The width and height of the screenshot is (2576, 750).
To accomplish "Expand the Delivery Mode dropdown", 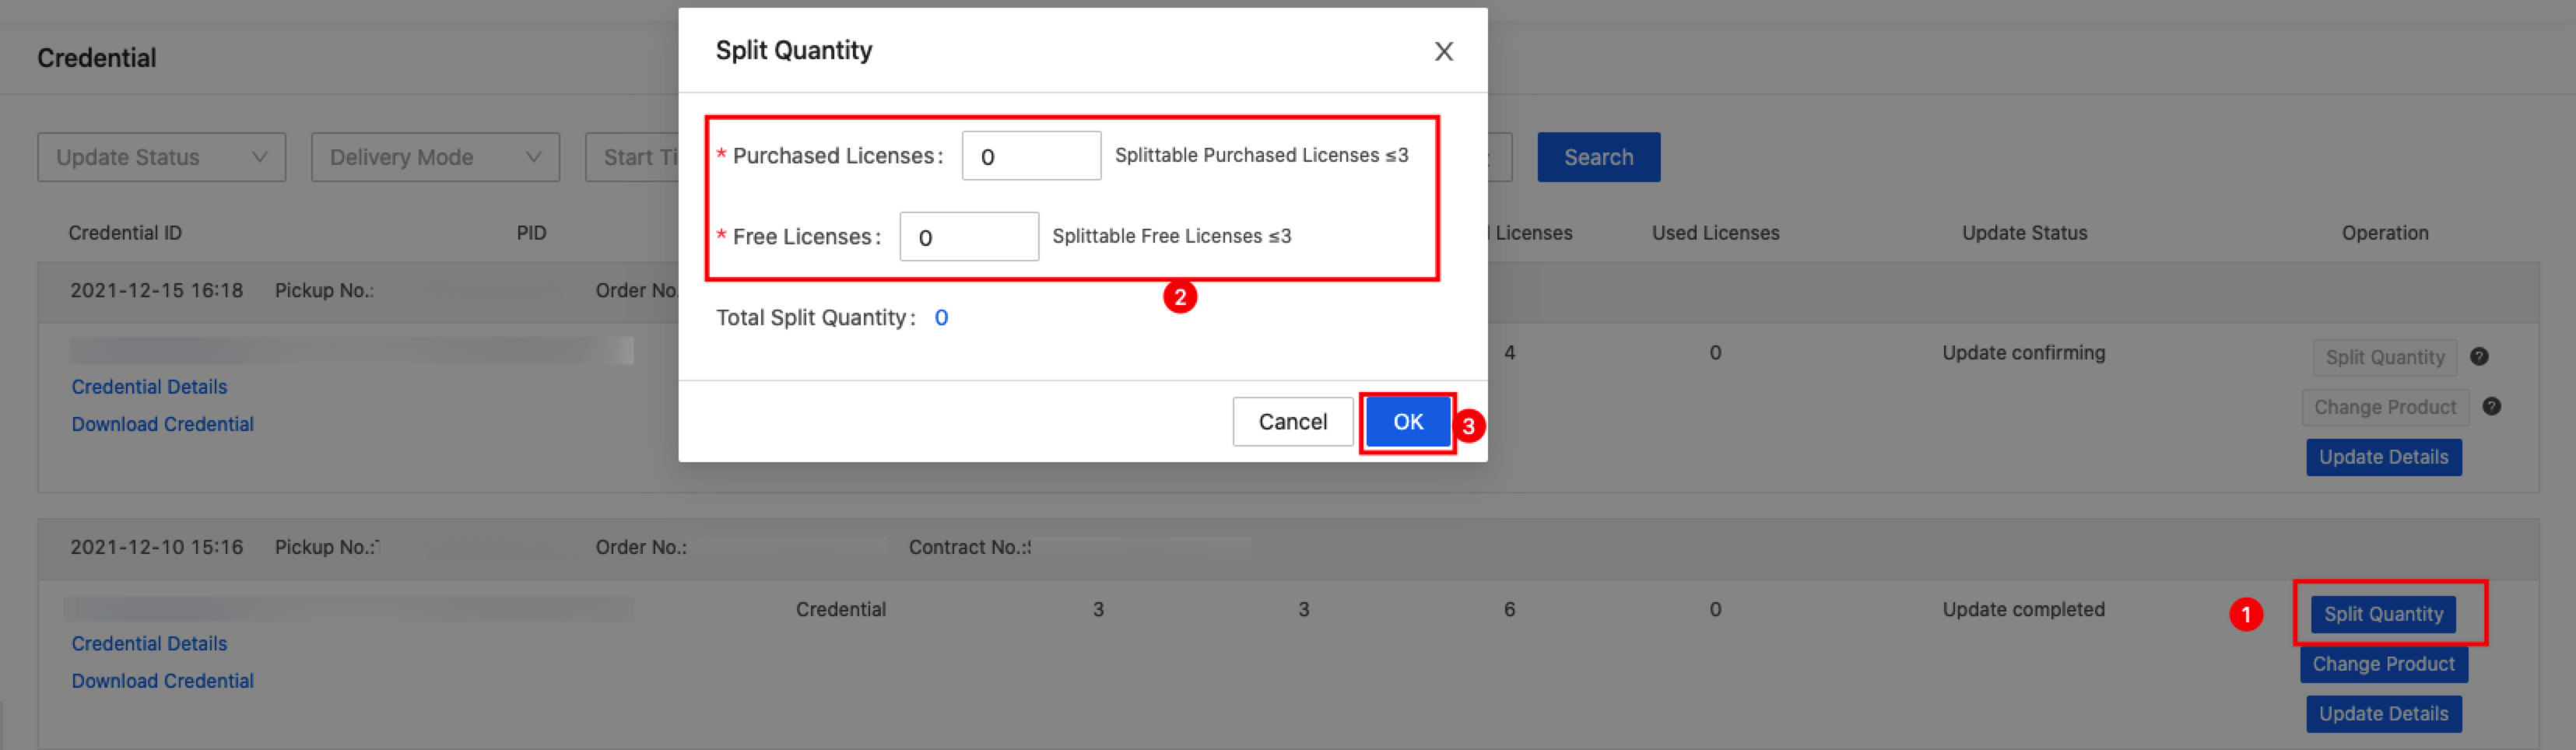I will [435, 157].
